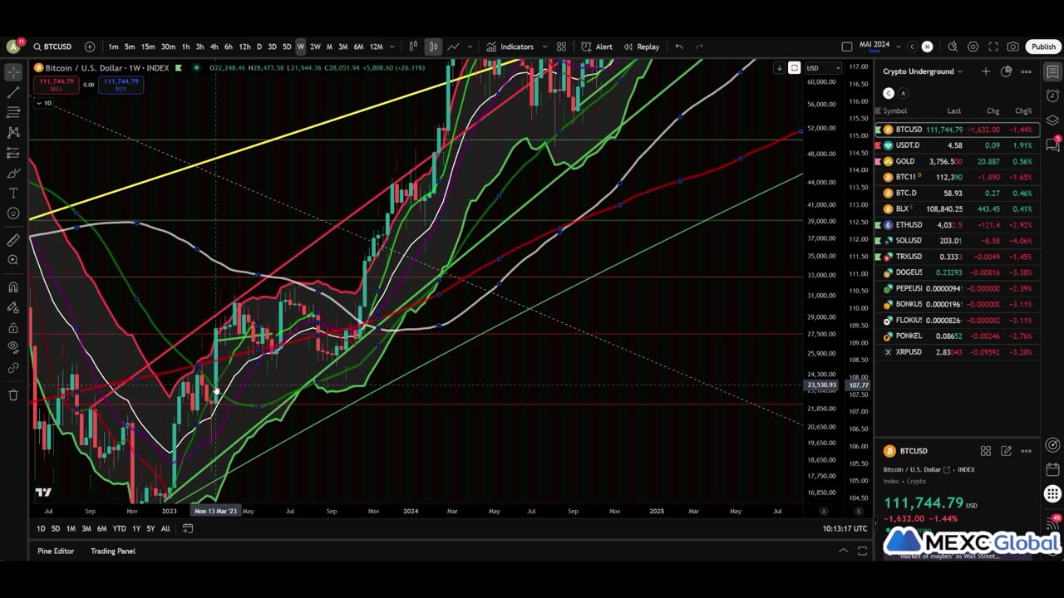This screenshot has width=1064, height=598.
Task: Open the USD currency dropdown
Action: (823, 68)
